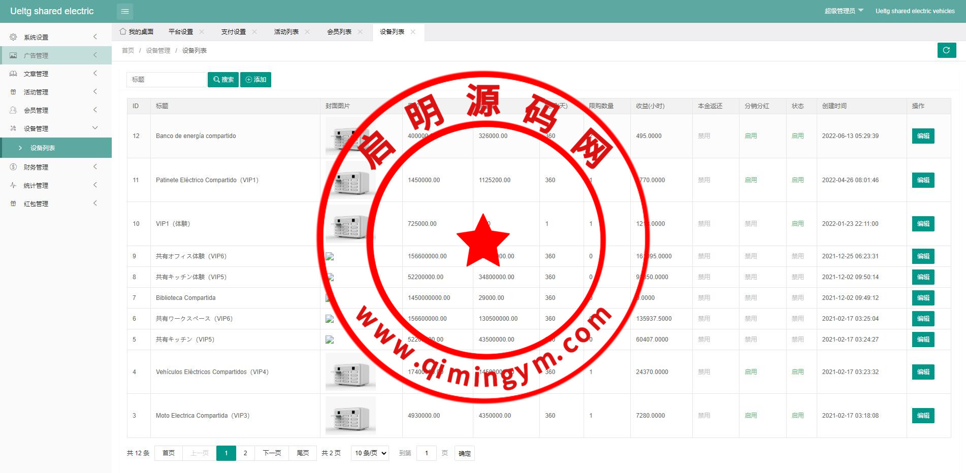Close the 平台设置 tab
966x473 pixels.
point(202,31)
